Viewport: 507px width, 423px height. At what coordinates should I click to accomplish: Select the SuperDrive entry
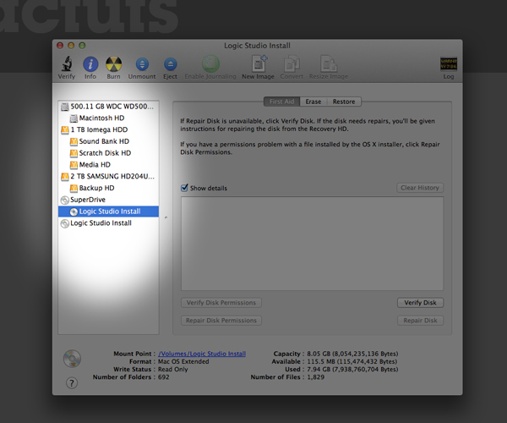click(x=108, y=200)
